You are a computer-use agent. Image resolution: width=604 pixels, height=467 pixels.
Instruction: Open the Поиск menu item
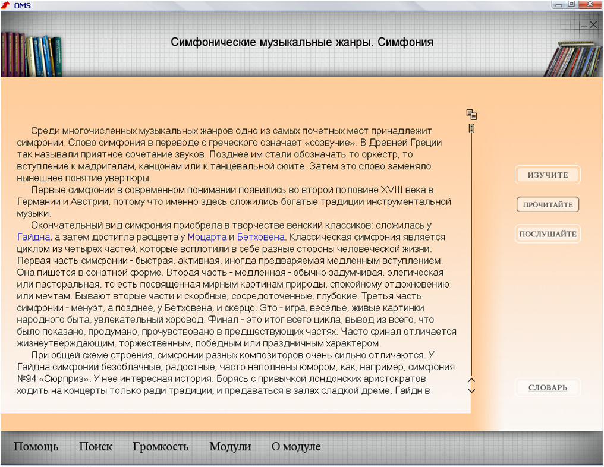point(96,447)
